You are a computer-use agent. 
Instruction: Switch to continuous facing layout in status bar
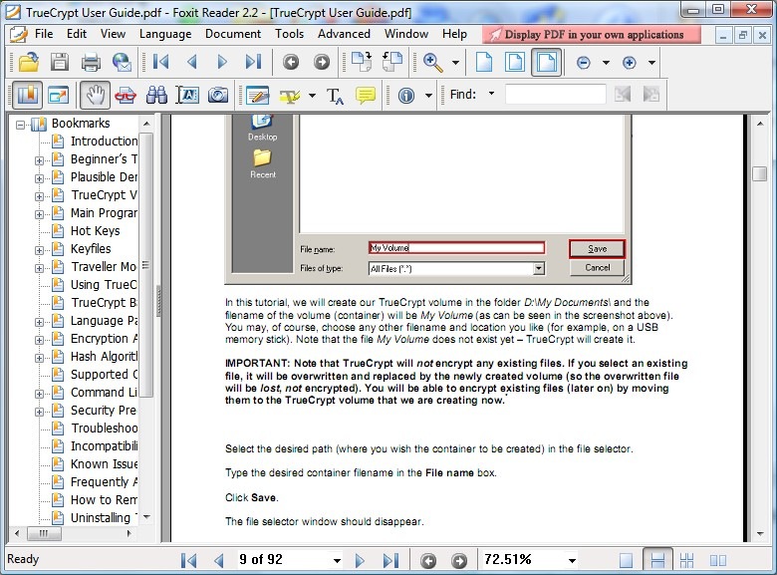[x=687, y=560]
